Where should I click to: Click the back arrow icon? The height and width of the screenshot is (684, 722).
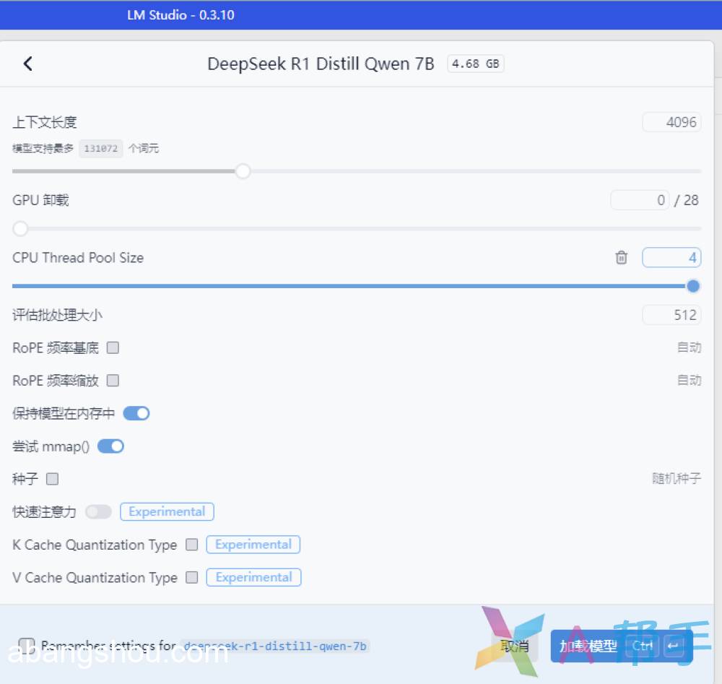pos(27,64)
